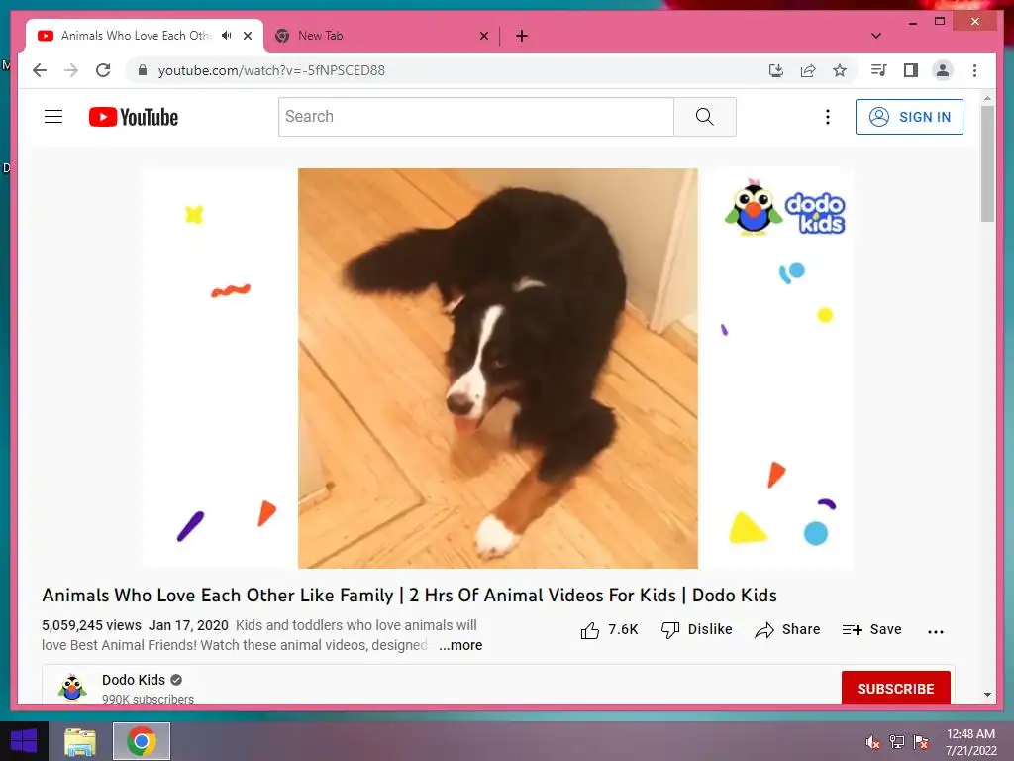Go back with browser back arrow
Image resolution: width=1014 pixels, height=761 pixels.
pyautogui.click(x=40, y=70)
